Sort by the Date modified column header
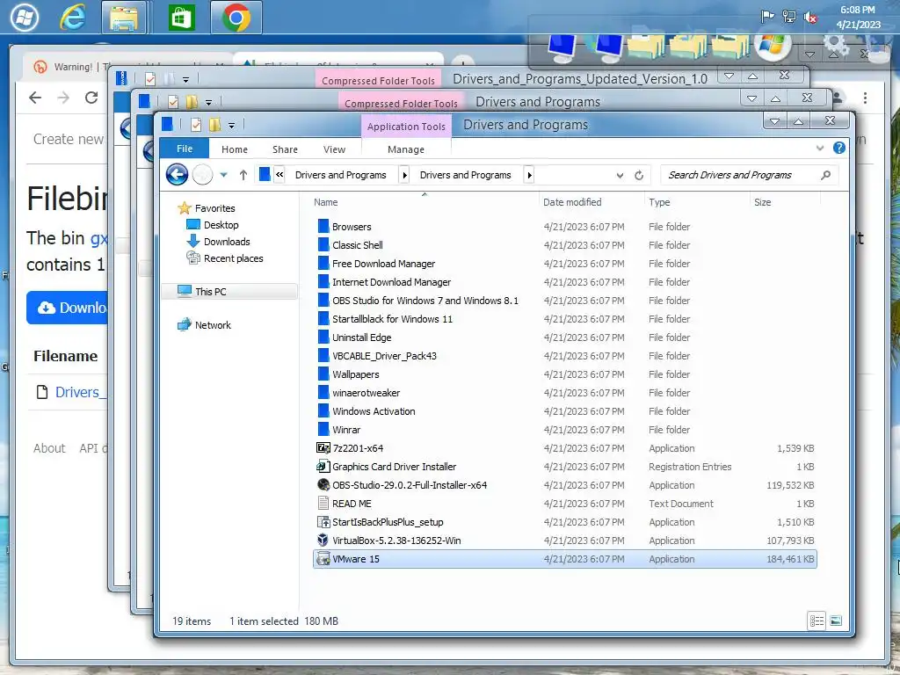This screenshot has width=900, height=675. tap(572, 202)
